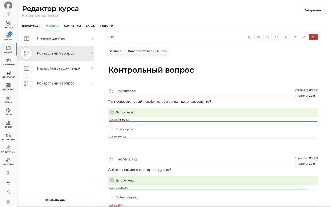This screenshot has height=207, width=331.
Task: Click the small gear under avatar
Action: pos(8,14)
